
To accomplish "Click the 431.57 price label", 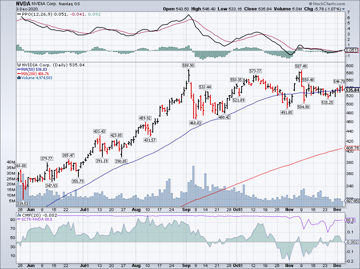I will [150, 140].
